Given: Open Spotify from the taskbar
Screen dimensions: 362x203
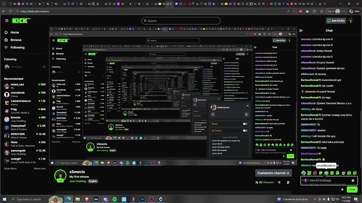Looking at the screenshot, I should click(115, 199).
